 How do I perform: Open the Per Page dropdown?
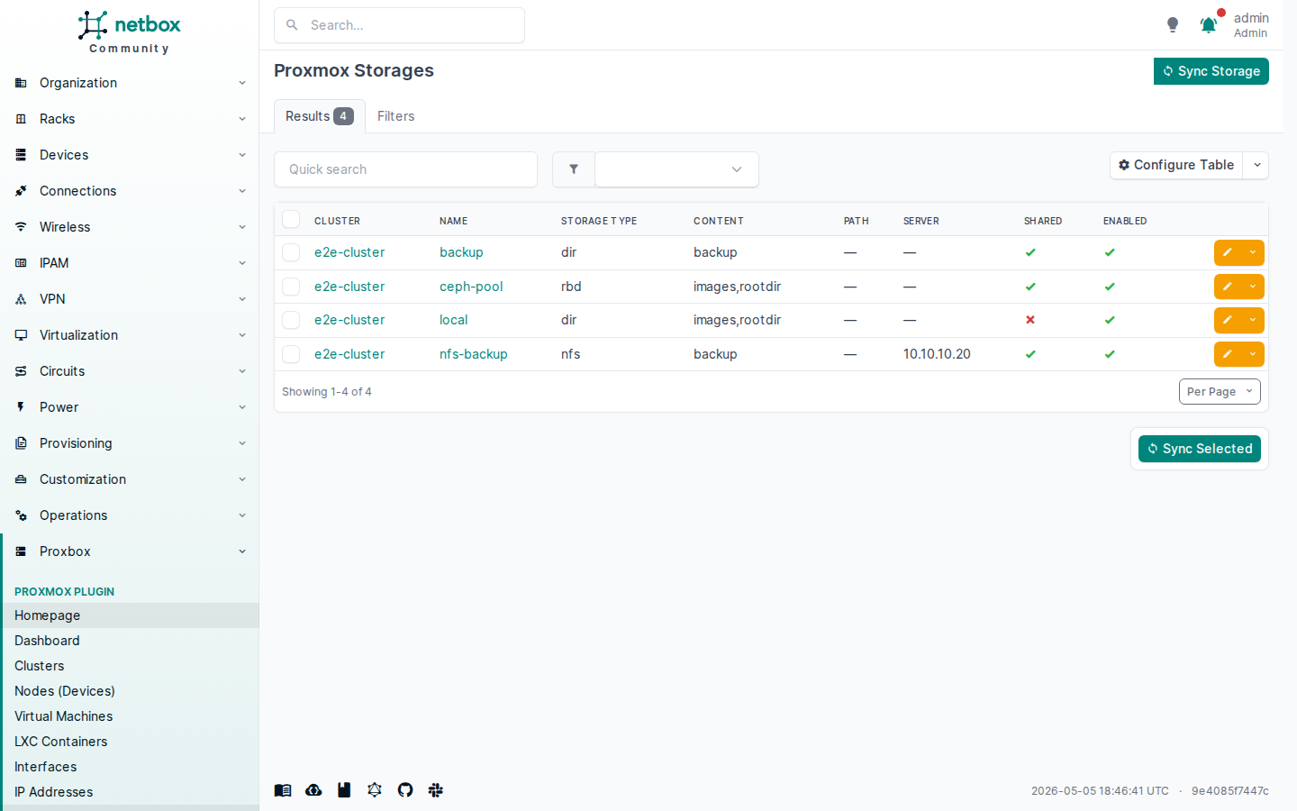pyautogui.click(x=1220, y=392)
